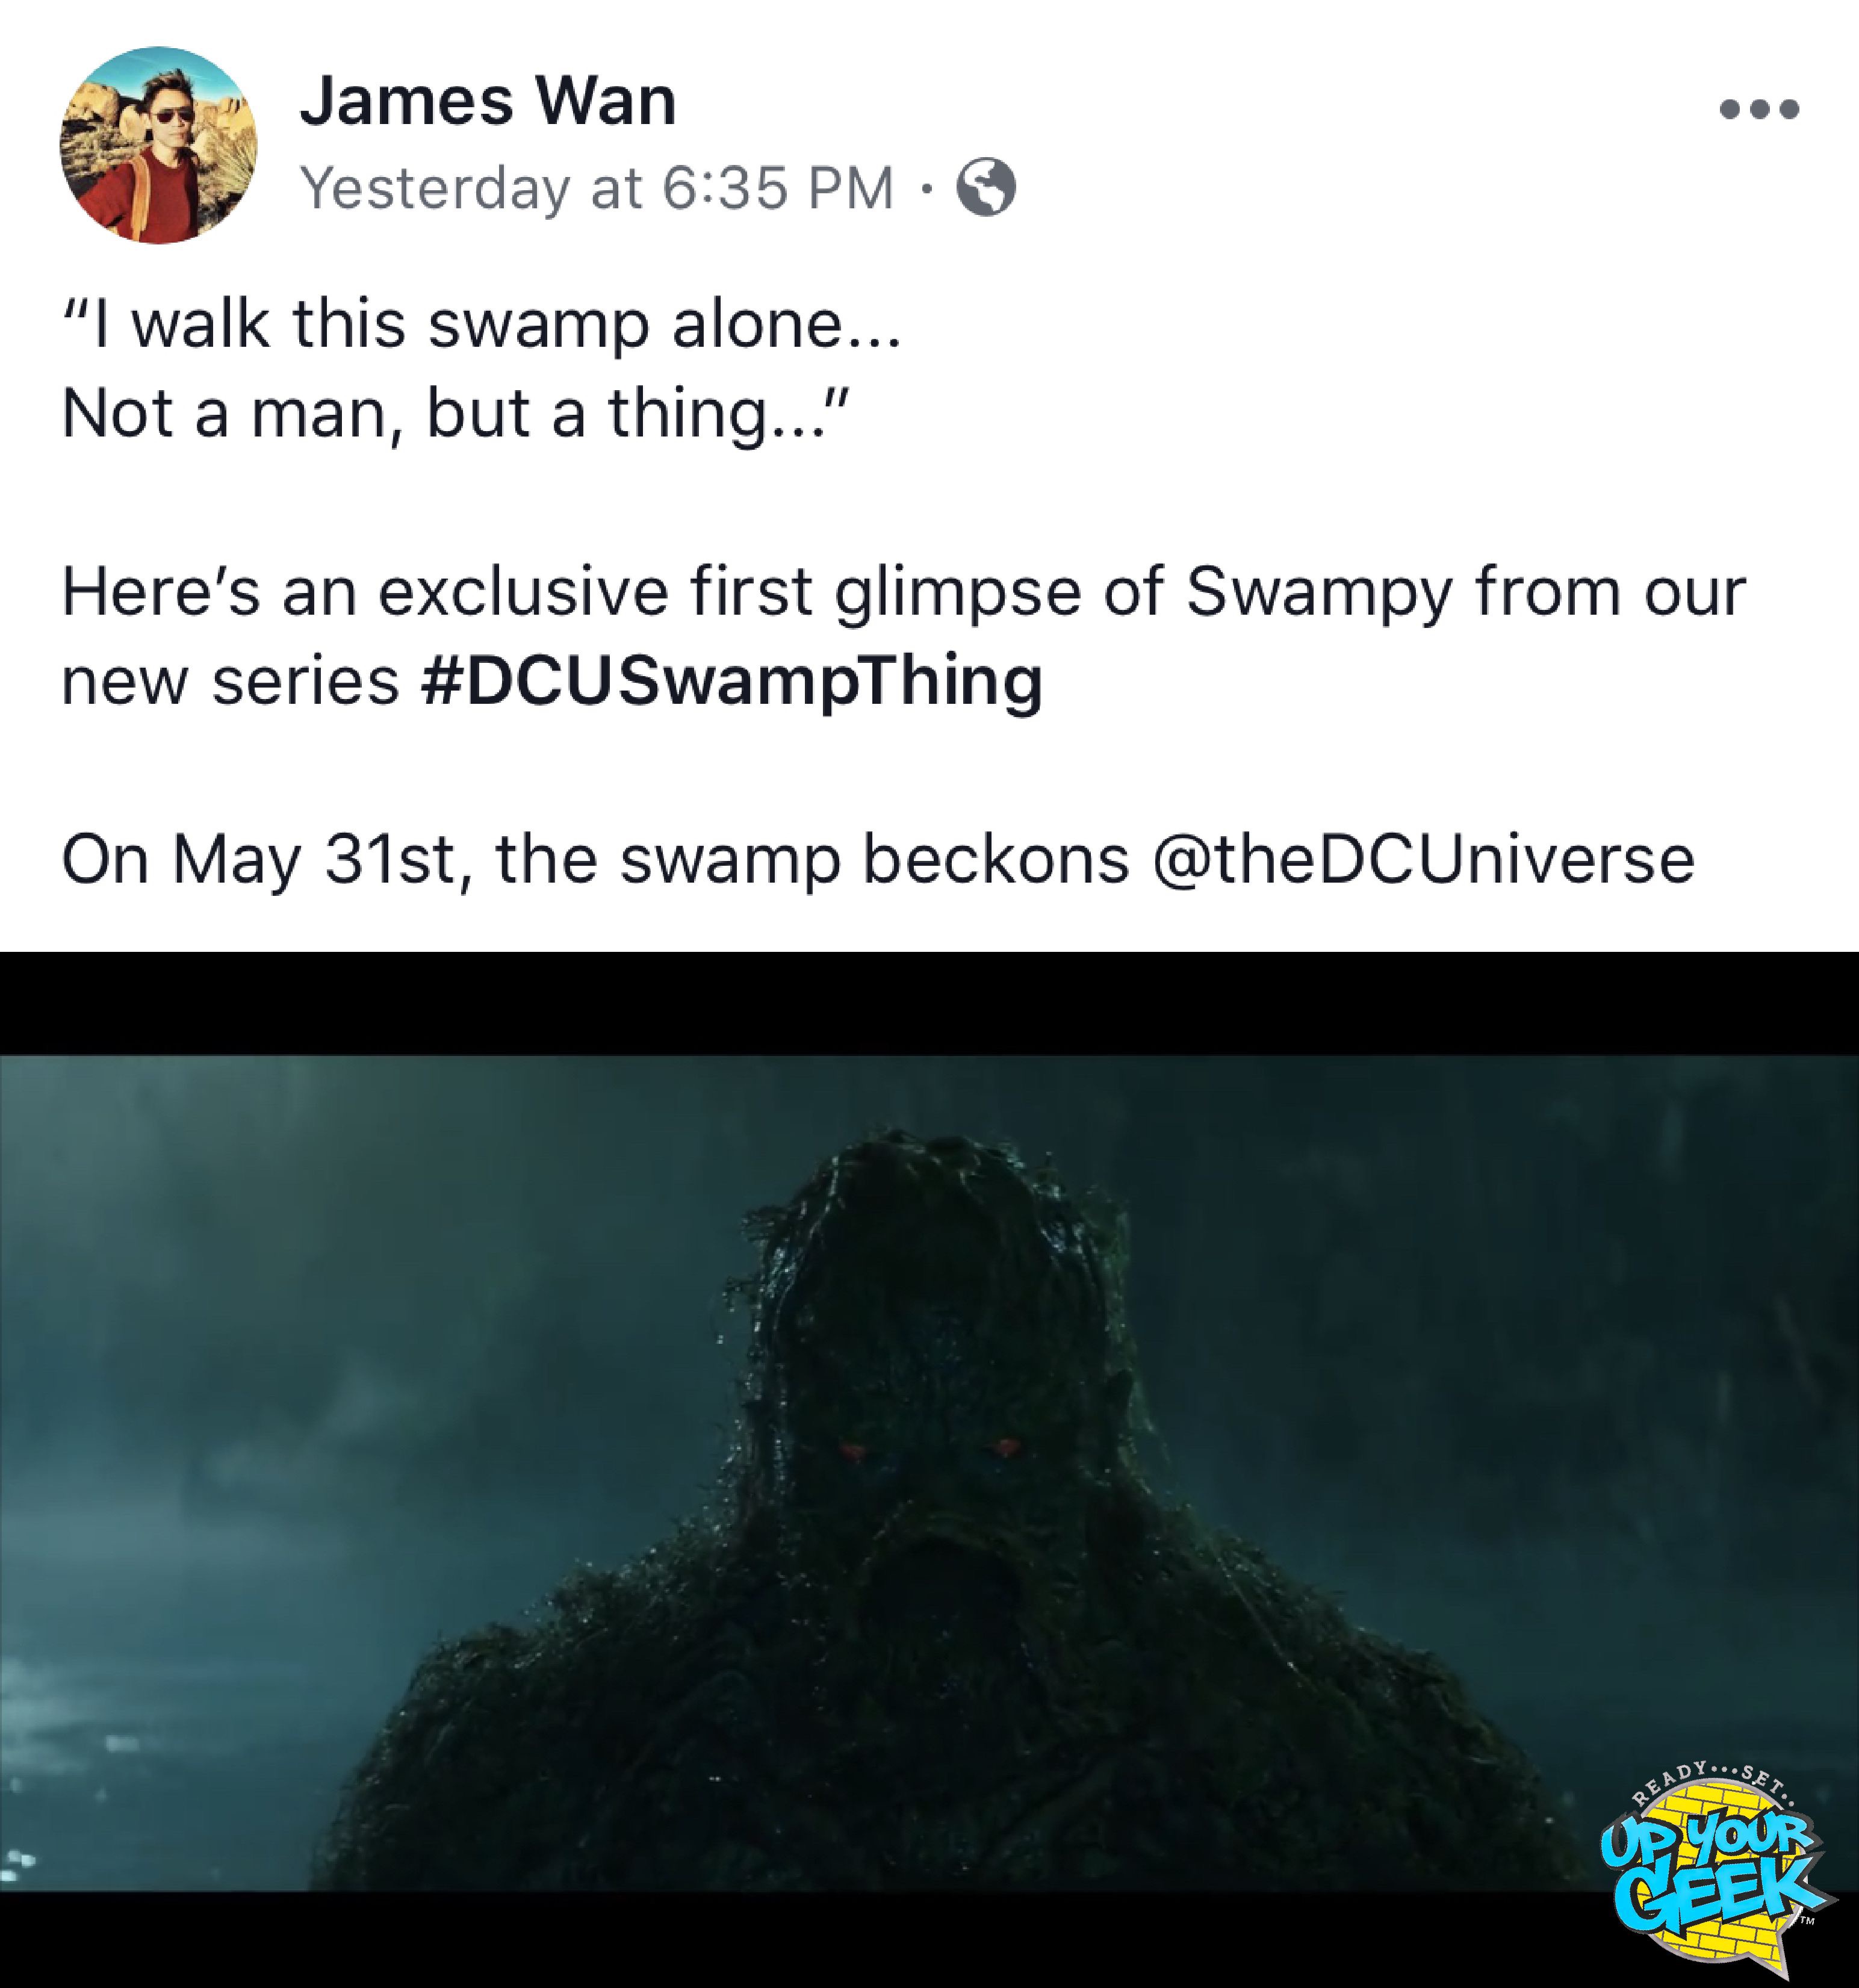
Task: Click the word "Swampy" in the post
Action: [x=1318, y=593]
